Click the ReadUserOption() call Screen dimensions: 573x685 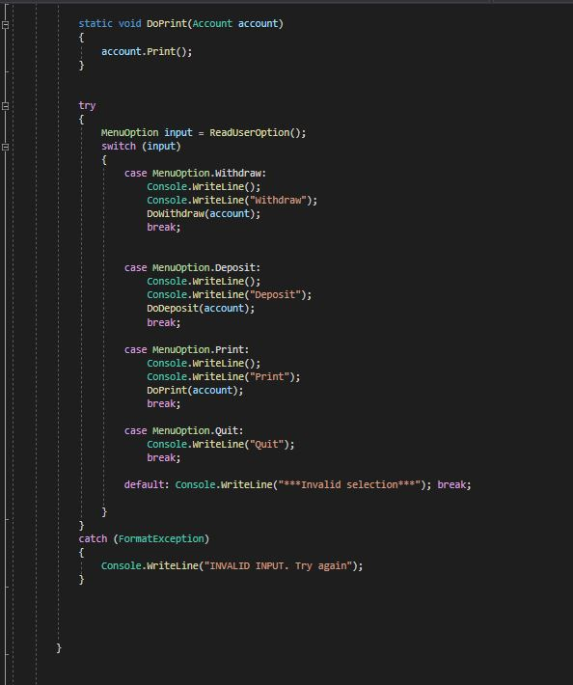click(x=258, y=133)
